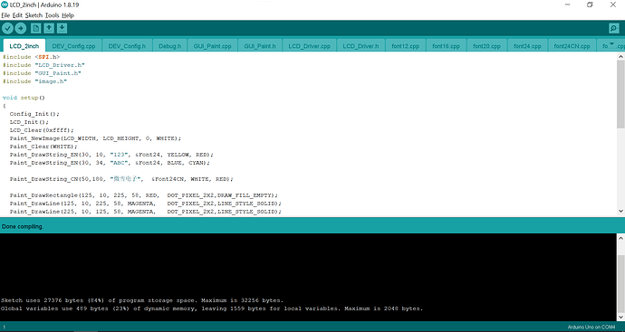Save the sketch with the Save icon
Viewport: 625px width, 332px height.
[x=62, y=28]
